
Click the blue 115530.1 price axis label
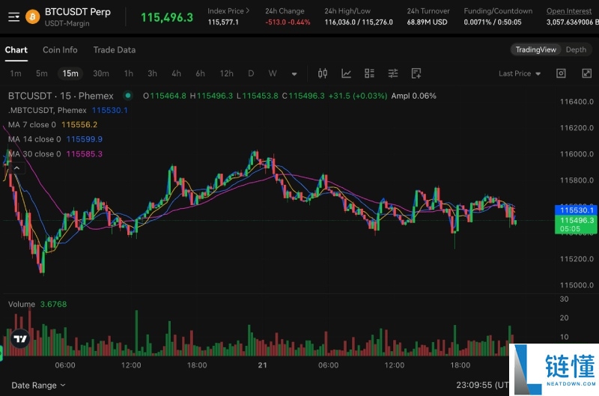pyautogui.click(x=577, y=210)
